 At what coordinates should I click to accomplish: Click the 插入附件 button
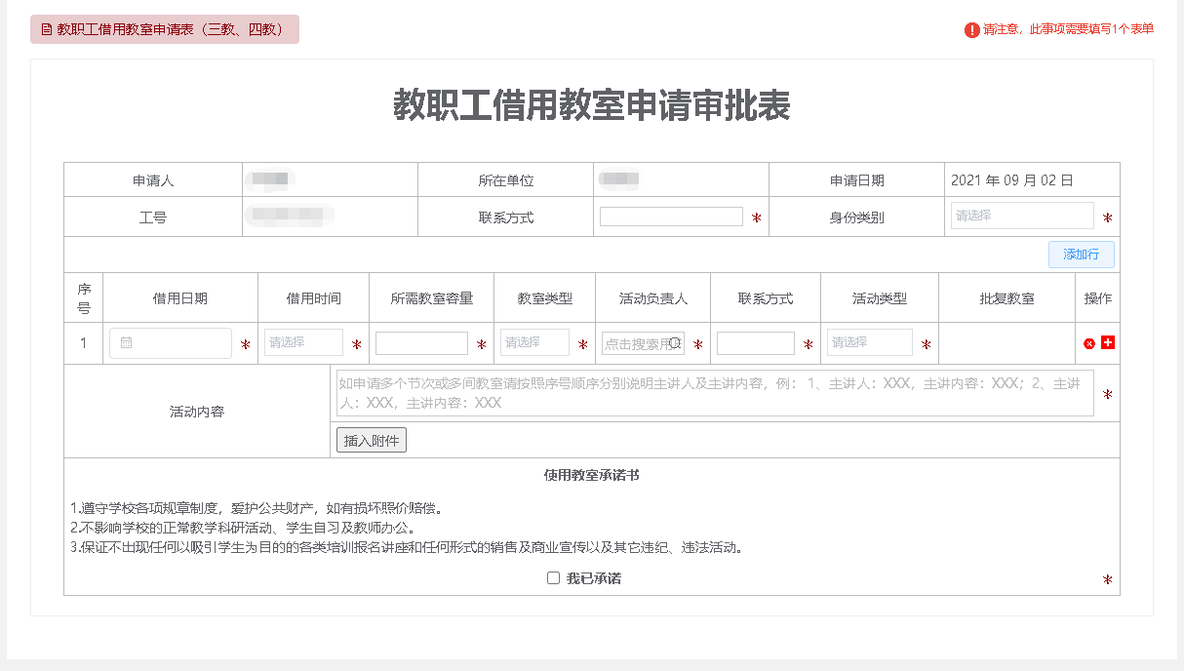click(371, 440)
